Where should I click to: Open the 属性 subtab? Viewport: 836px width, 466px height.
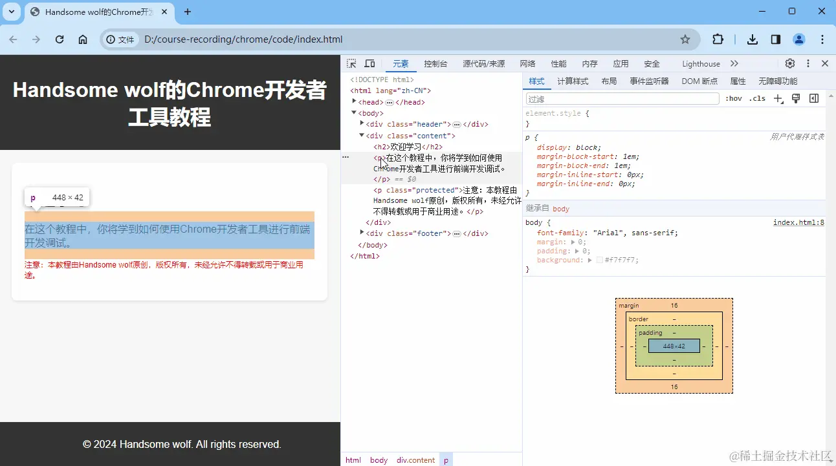(738, 81)
